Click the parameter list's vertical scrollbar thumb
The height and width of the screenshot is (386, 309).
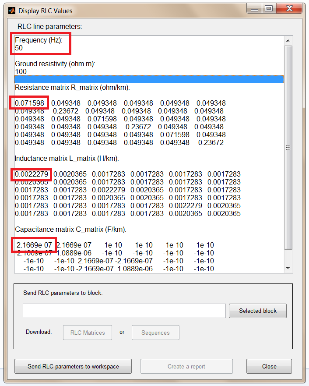point(288,147)
